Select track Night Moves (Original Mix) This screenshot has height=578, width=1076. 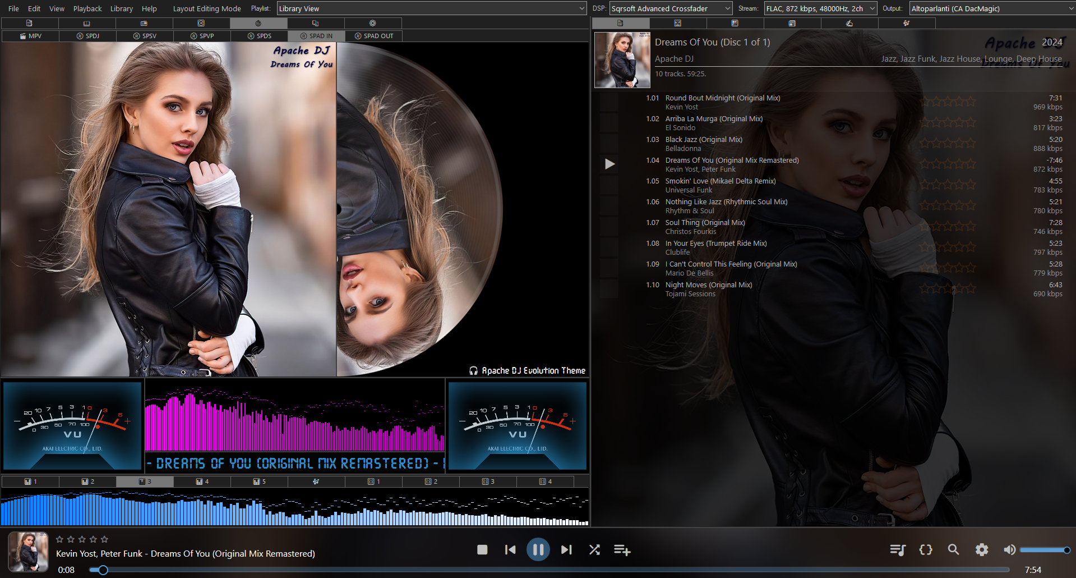click(x=709, y=285)
